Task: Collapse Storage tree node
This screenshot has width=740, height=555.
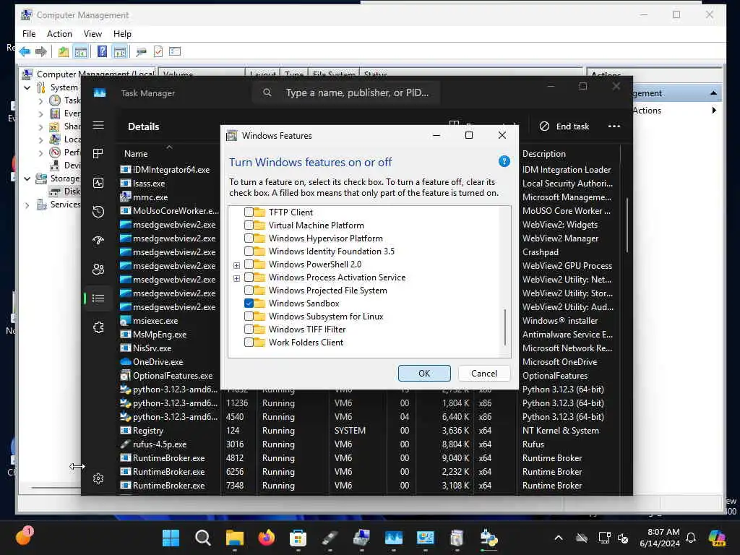Action: tap(27, 179)
